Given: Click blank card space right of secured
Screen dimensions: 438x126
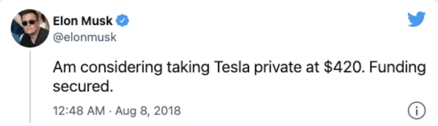Looking at the screenshot, I should tap(260, 87).
